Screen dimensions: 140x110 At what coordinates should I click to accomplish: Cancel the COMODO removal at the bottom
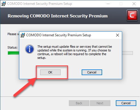click(126, 103)
